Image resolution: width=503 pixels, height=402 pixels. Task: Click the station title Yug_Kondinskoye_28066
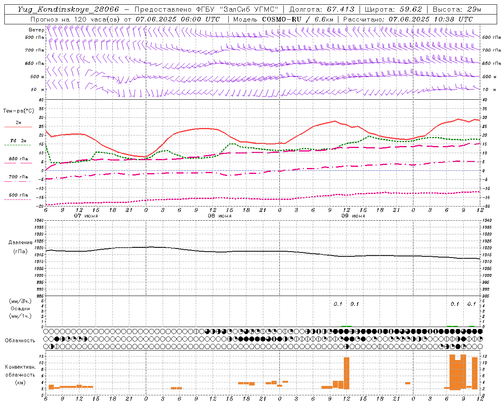point(68,9)
